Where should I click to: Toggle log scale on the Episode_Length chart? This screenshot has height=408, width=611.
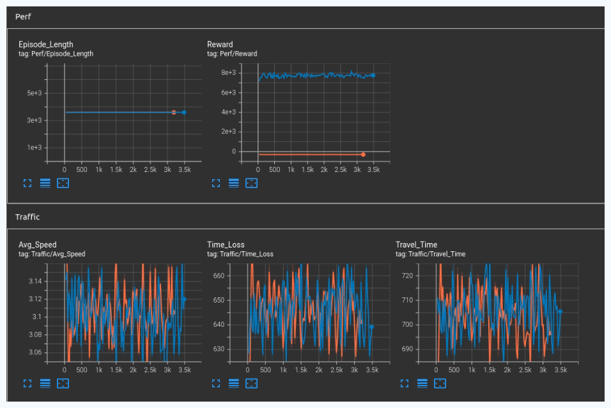45,183
